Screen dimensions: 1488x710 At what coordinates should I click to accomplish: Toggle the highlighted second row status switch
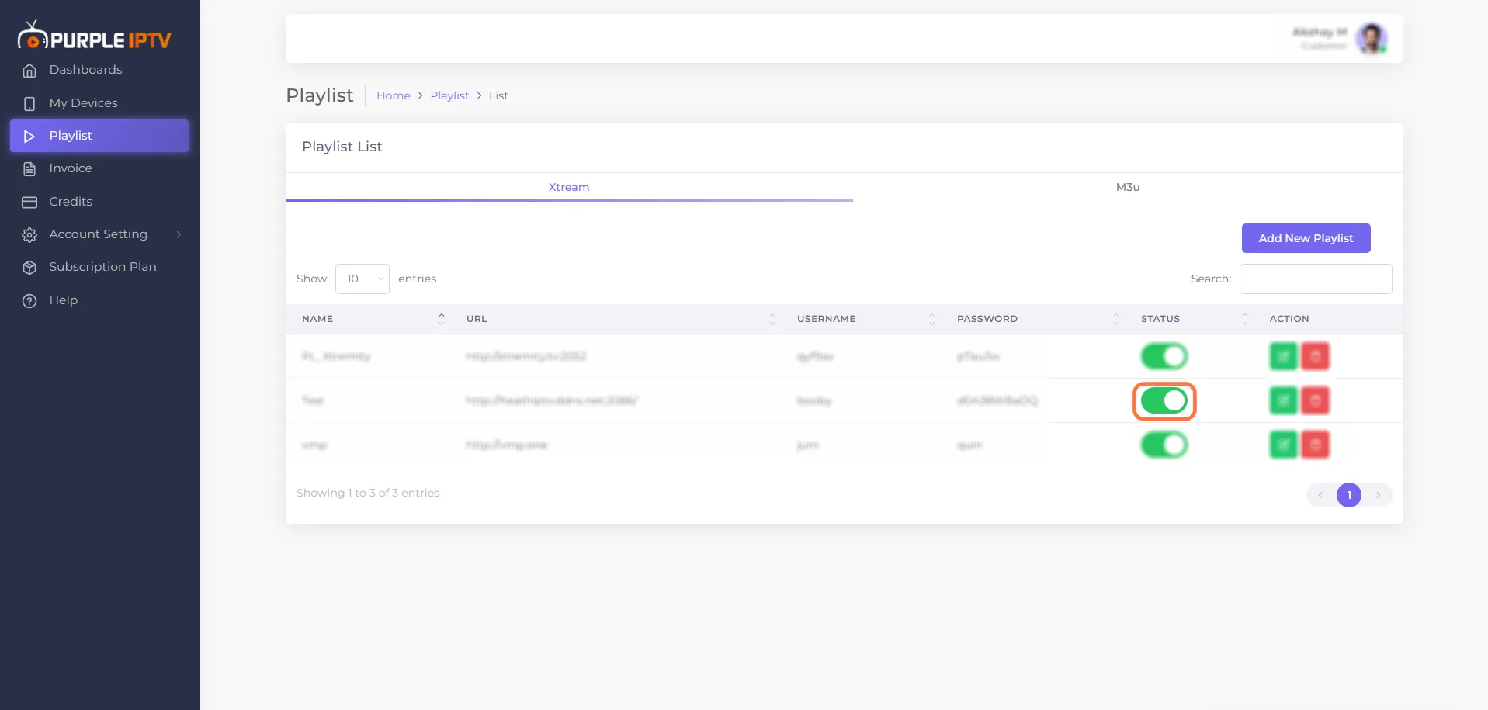[x=1164, y=401]
